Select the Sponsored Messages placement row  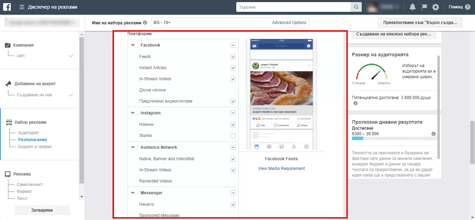pyautogui.click(x=183, y=215)
